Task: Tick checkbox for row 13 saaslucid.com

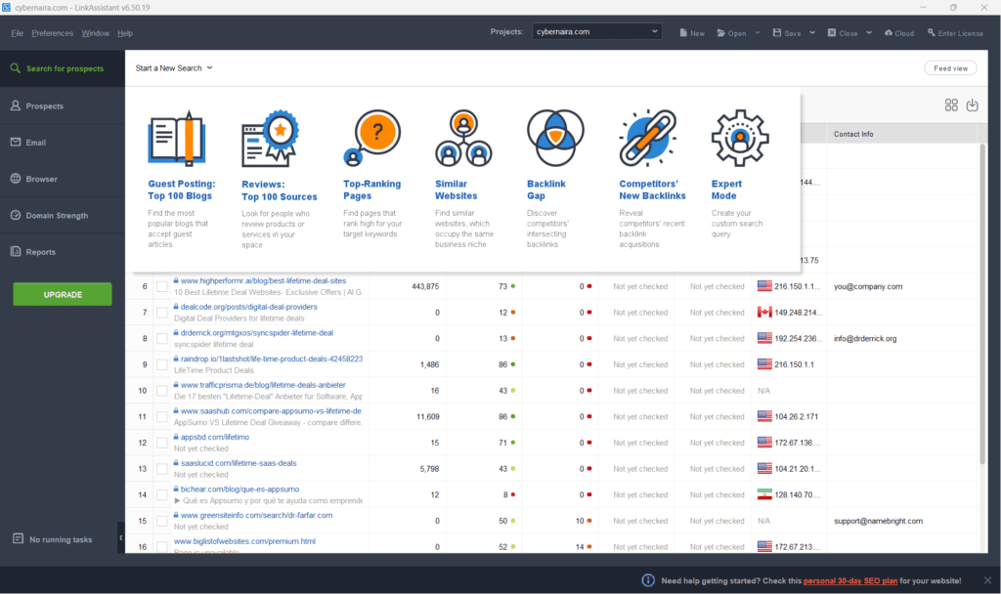Action: coord(162,469)
